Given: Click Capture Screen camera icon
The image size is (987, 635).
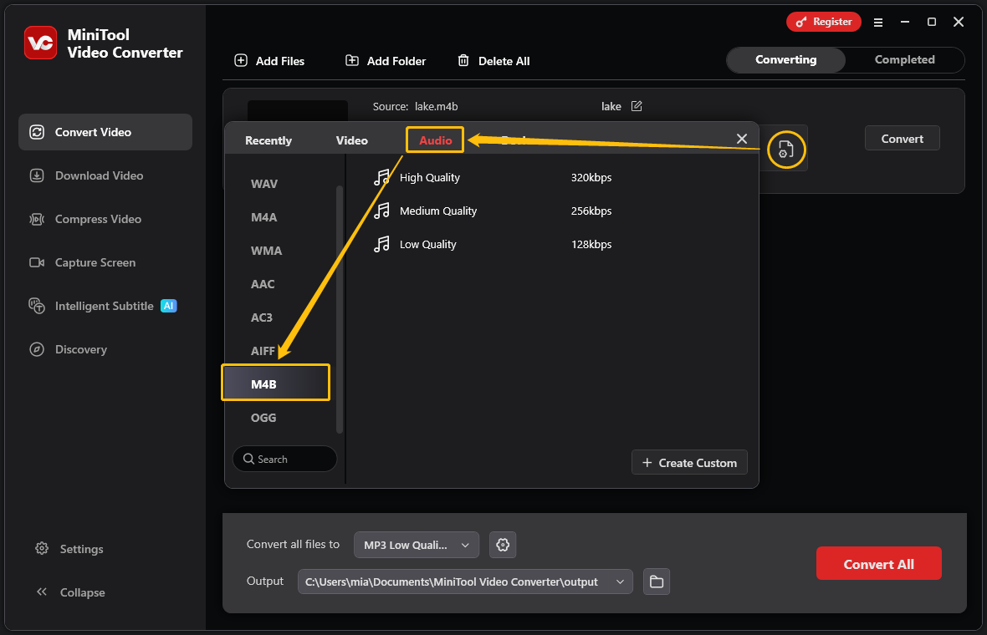Looking at the screenshot, I should click(37, 262).
